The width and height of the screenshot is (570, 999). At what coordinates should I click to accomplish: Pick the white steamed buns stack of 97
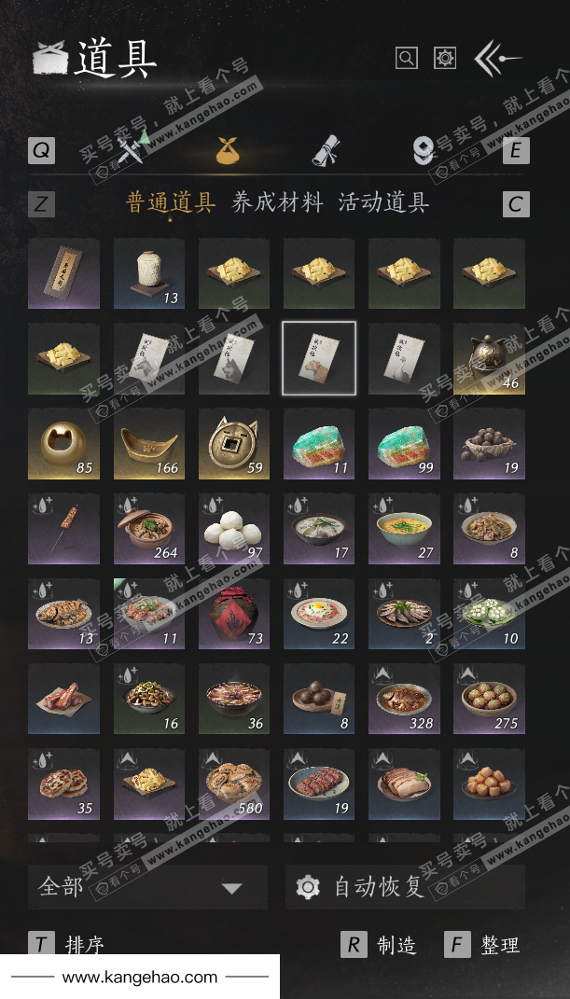click(x=234, y=529)
